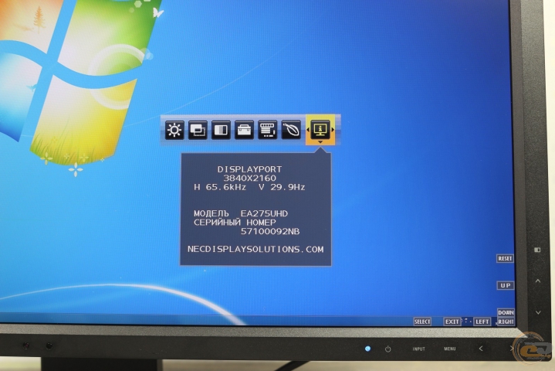The image size is (555, 371).
Task: Select the toolbox tools OSD icon
Action: (244, 130)
